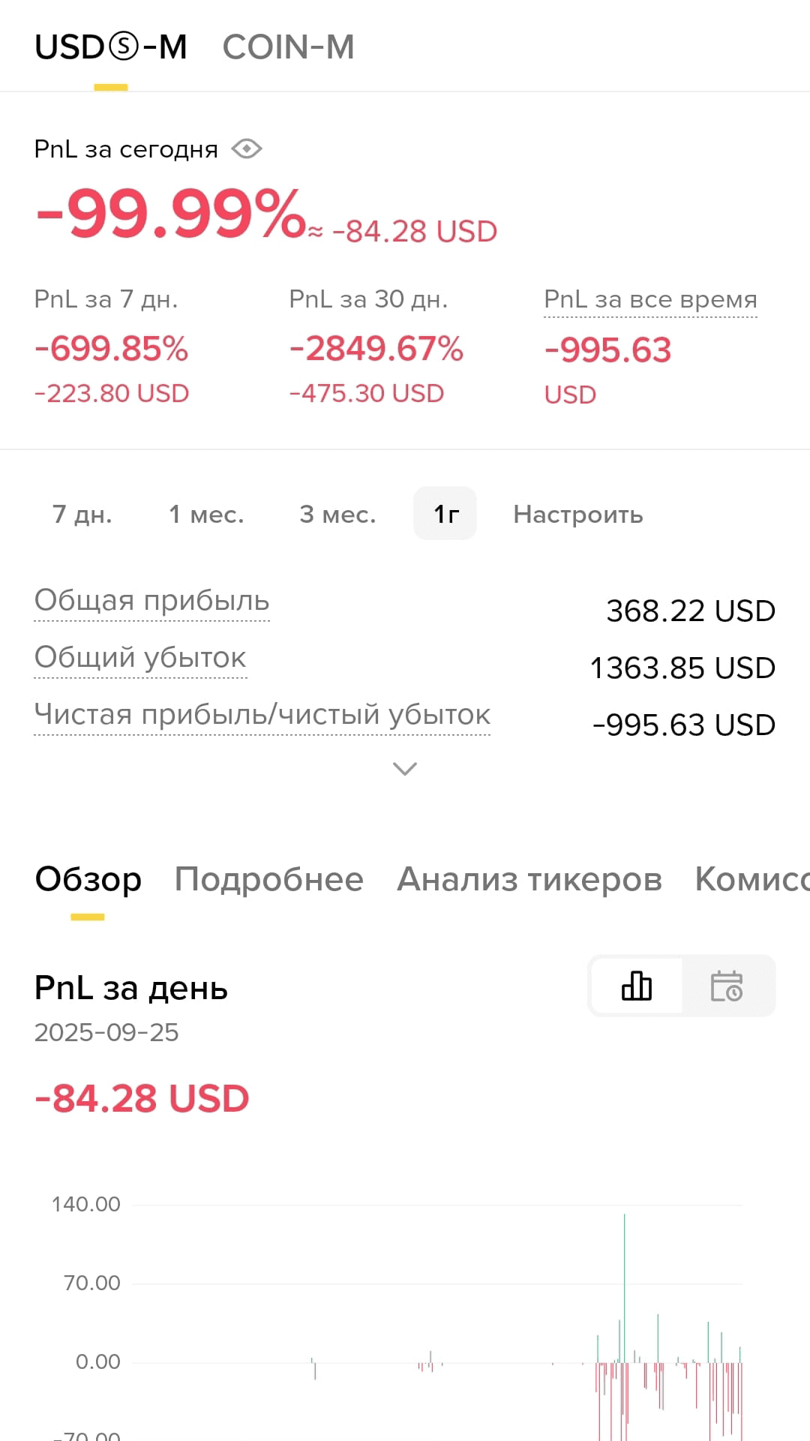
Task: Switch to calendar view icon
Action: coord(727,986)
